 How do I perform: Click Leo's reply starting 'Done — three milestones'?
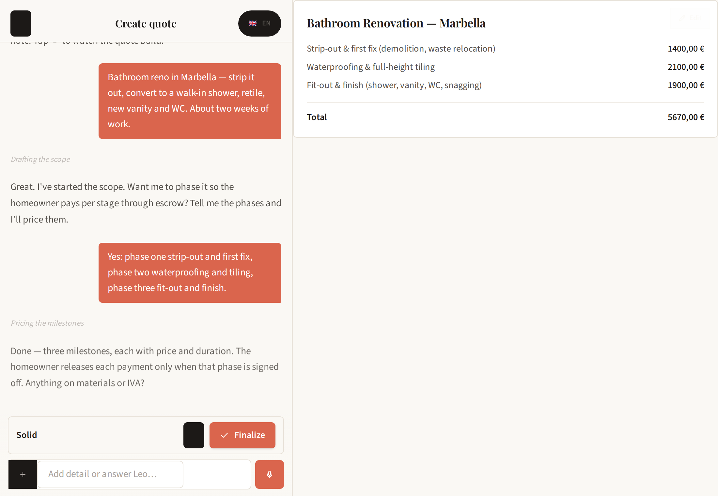coord(145,367)
